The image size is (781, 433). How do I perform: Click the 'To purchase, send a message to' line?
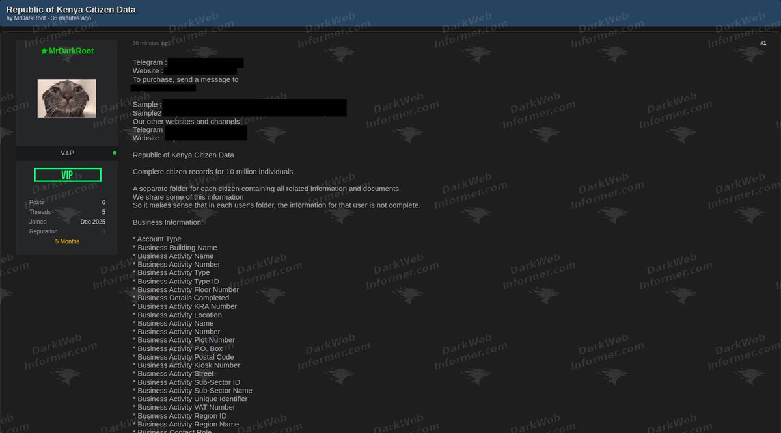click(x=185, y=79)
